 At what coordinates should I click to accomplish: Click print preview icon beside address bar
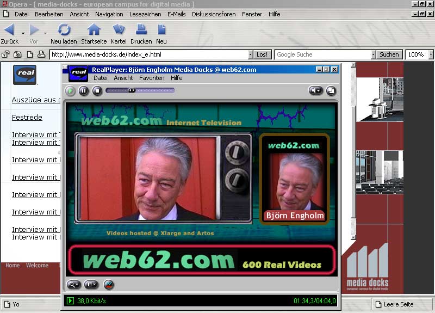41,54
